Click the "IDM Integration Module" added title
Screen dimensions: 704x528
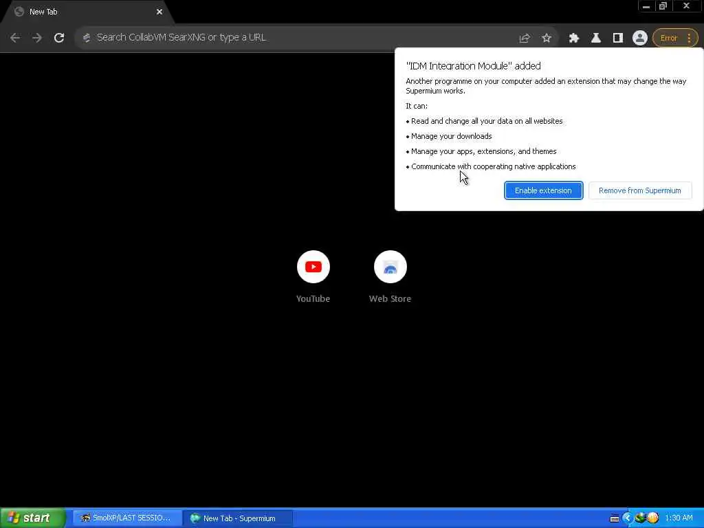[473, 66]
